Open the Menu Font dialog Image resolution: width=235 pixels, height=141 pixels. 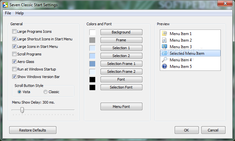point(121,107)
